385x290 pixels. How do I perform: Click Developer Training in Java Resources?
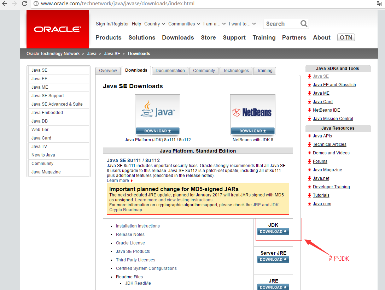click(331, 187)
